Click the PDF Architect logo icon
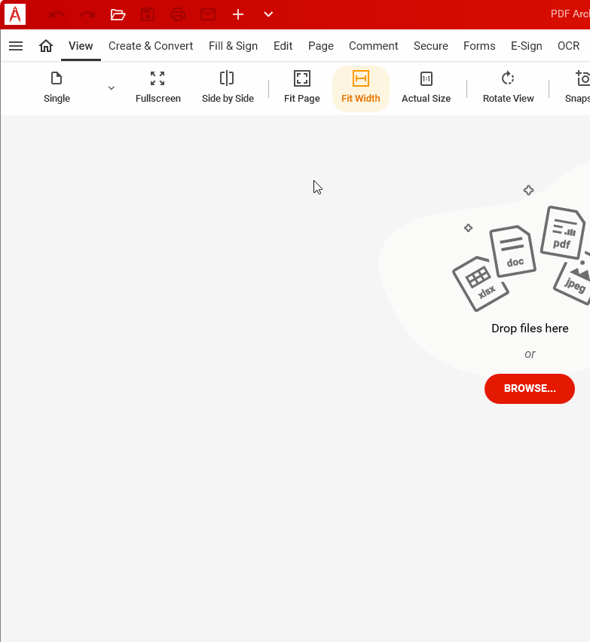Image resolution: width=590 pixels, height=642 pixels. point(15,14)
